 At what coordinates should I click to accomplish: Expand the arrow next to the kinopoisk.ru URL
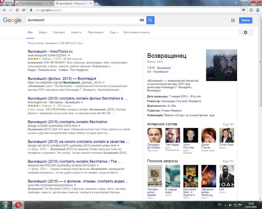coord(69,55)
